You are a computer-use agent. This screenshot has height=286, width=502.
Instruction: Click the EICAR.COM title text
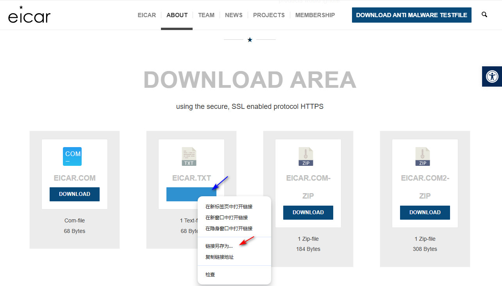[75, 178]
